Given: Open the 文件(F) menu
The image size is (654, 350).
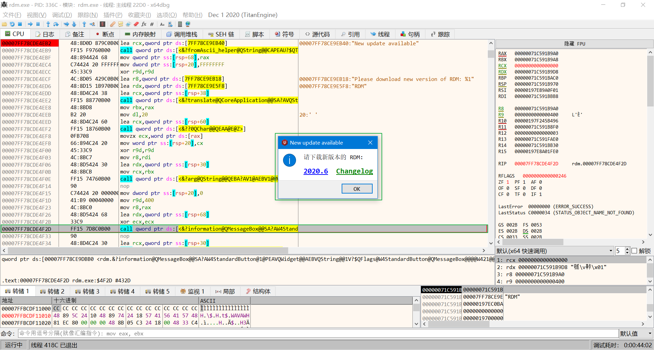Looking at the screenshot, I should (x=12, y=15).
